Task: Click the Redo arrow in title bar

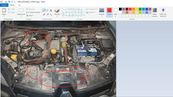Action: [12, 2]
